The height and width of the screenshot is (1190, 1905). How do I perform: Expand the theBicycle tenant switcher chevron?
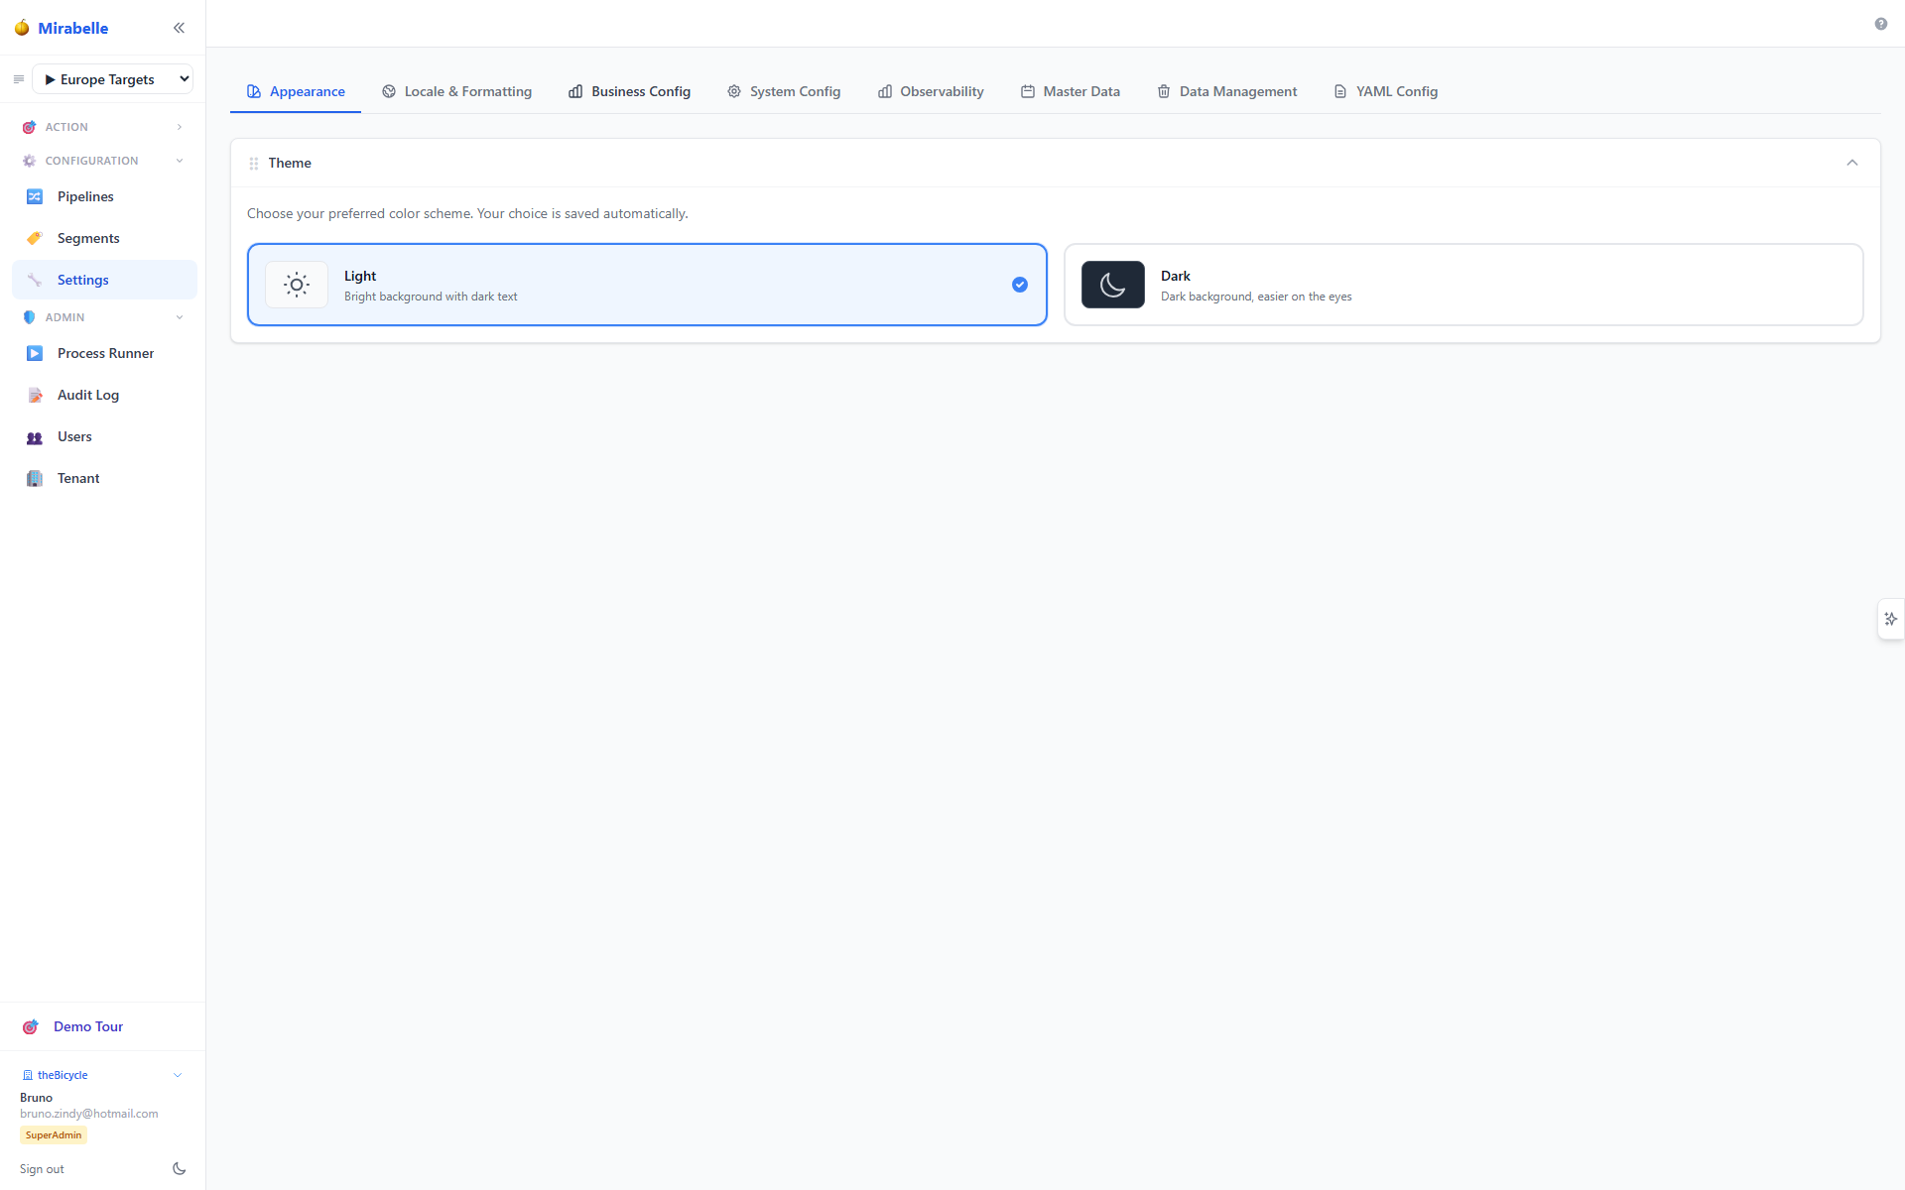tap(178, 1075)
